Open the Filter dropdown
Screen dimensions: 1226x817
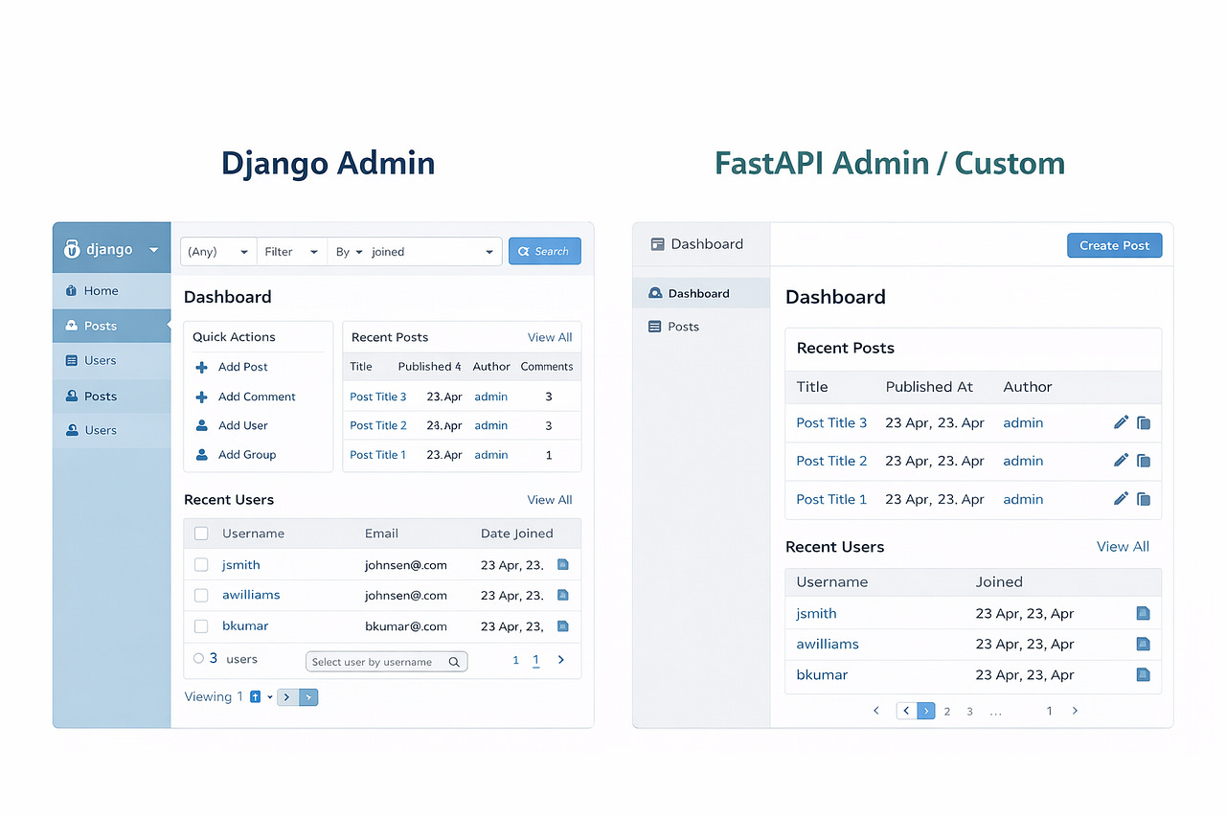point(292,252)
